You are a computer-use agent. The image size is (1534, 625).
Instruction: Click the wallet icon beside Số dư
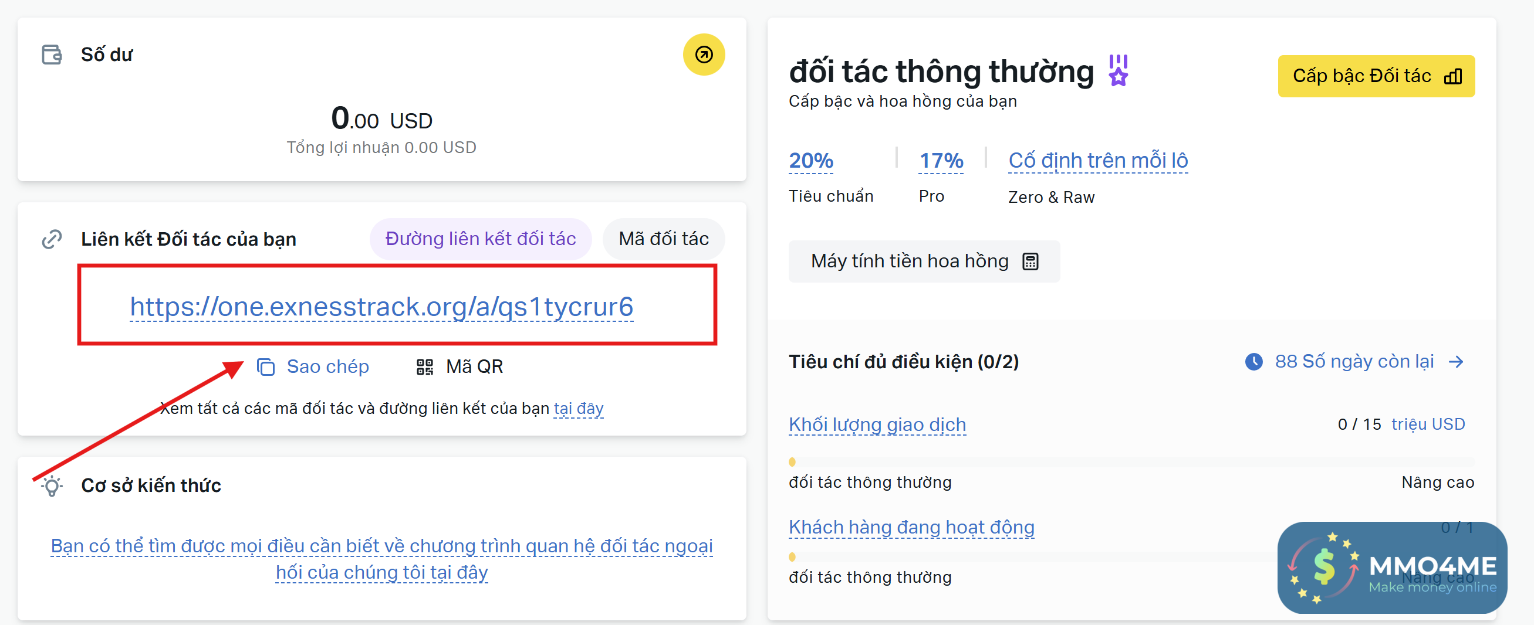(x=52, y=55)
